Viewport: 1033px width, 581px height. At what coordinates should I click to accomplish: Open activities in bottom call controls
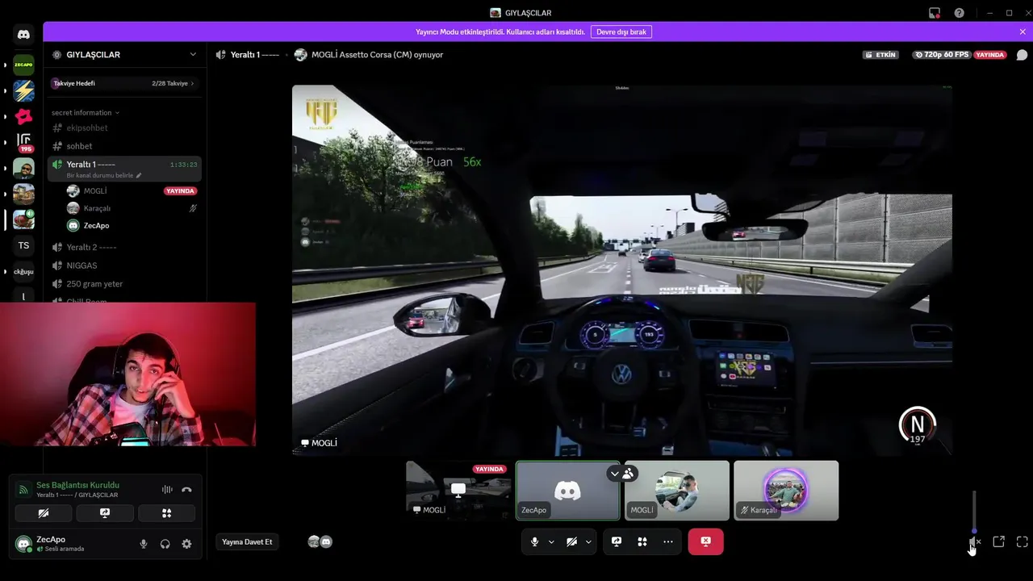tap(642, 541)
